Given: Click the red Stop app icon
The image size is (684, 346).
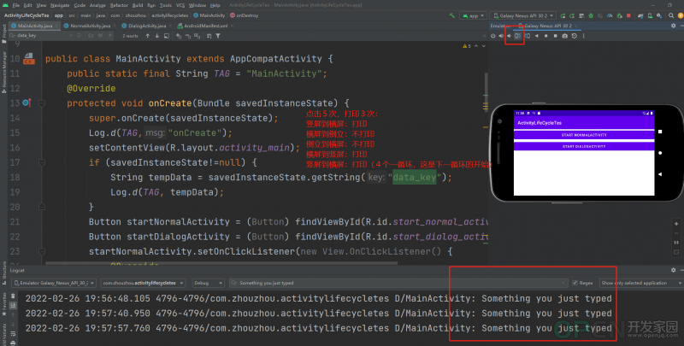Looking at the screenshot, I should pos(628,15).
